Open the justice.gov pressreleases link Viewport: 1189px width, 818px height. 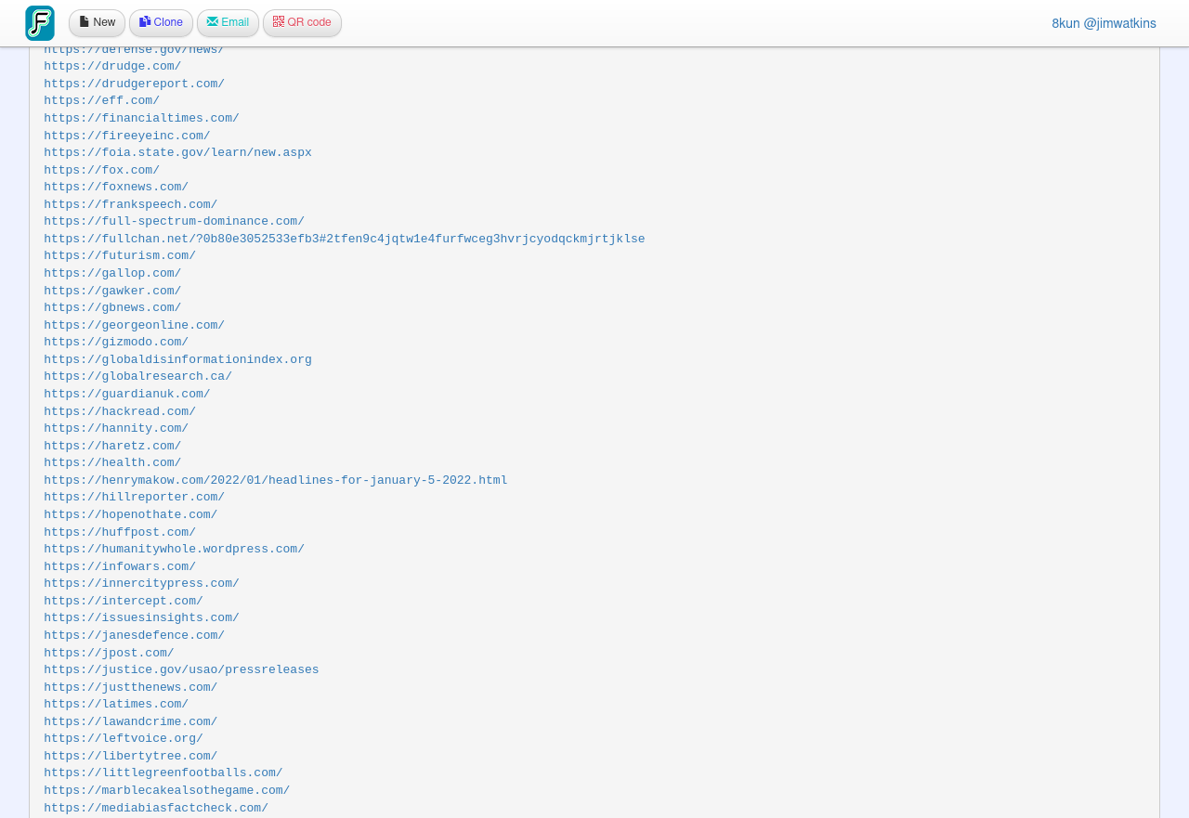coord(181,670)
